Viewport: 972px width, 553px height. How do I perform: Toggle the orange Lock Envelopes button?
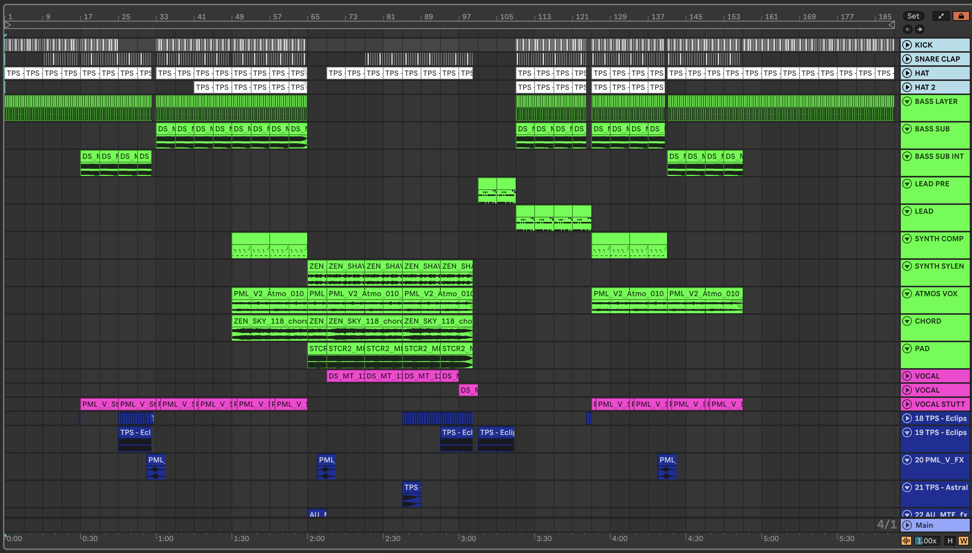coord(960,16)
